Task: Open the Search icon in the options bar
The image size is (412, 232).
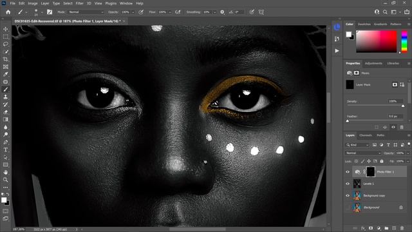Action: 385,12
